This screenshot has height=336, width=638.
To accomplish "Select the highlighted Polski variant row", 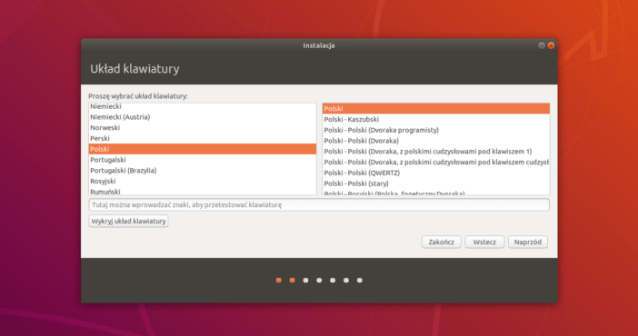I will click(x=435, y=109).
